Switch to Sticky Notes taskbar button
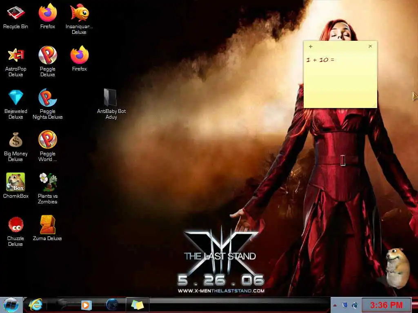Viewport: 418px width, 313px height. click(x=138, y=305)
